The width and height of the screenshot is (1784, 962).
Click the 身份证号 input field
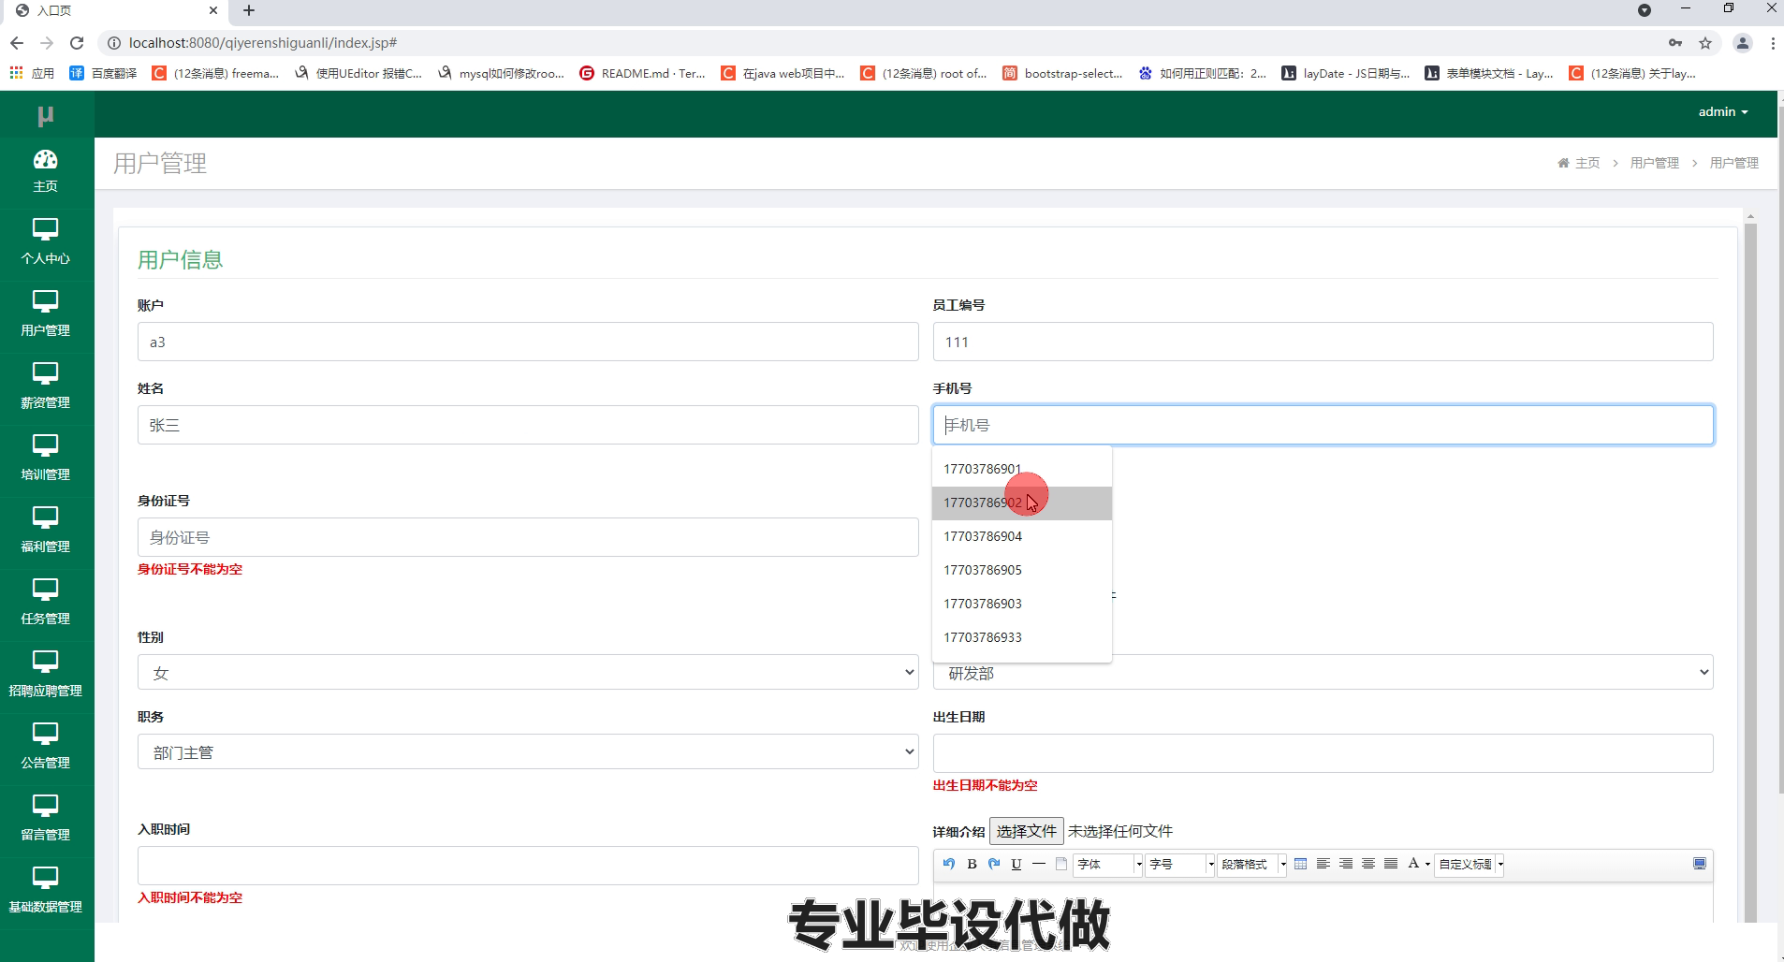[527, 537]
